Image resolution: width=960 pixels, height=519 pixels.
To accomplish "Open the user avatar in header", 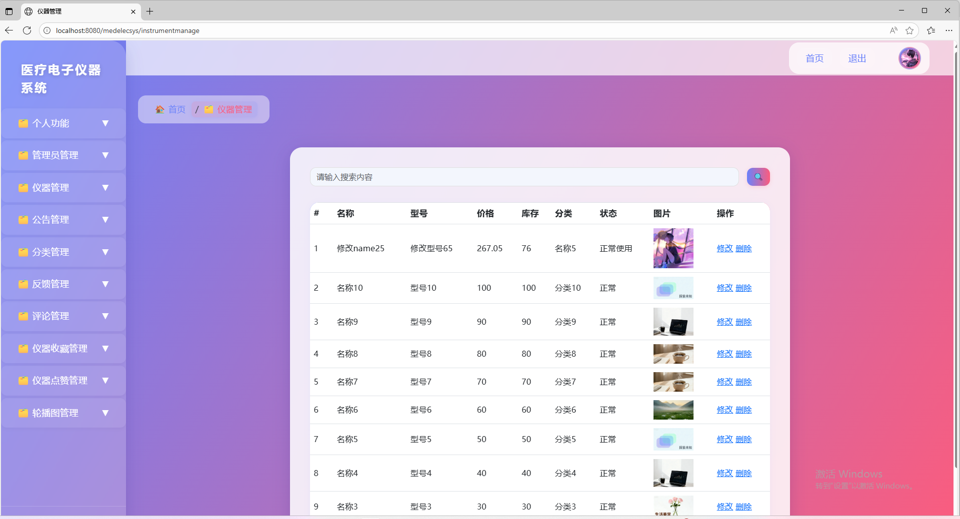I will pos(909,58).
